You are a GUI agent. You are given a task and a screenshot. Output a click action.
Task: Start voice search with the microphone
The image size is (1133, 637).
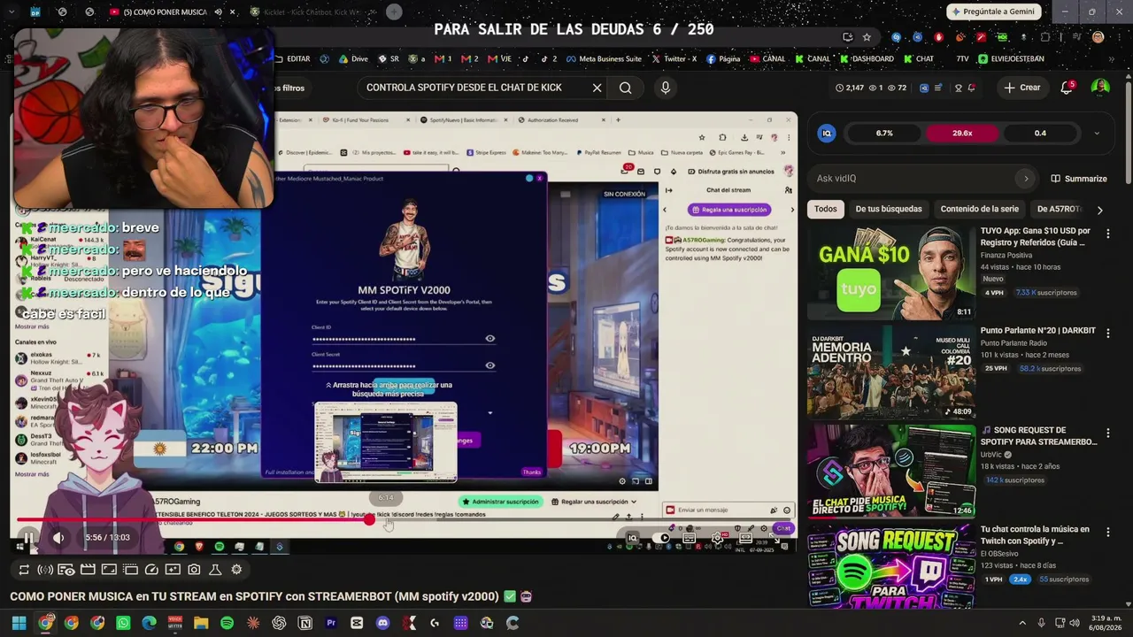pos(666,88)
